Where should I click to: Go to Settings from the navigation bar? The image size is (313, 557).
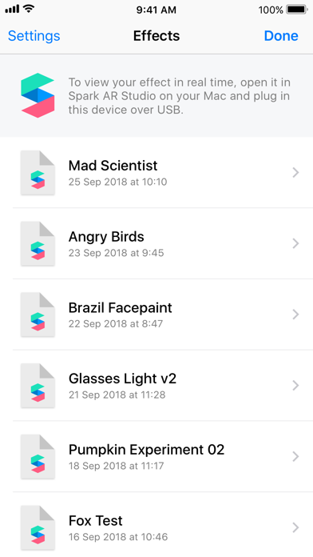pyautogui.click(x=34, y=36)
